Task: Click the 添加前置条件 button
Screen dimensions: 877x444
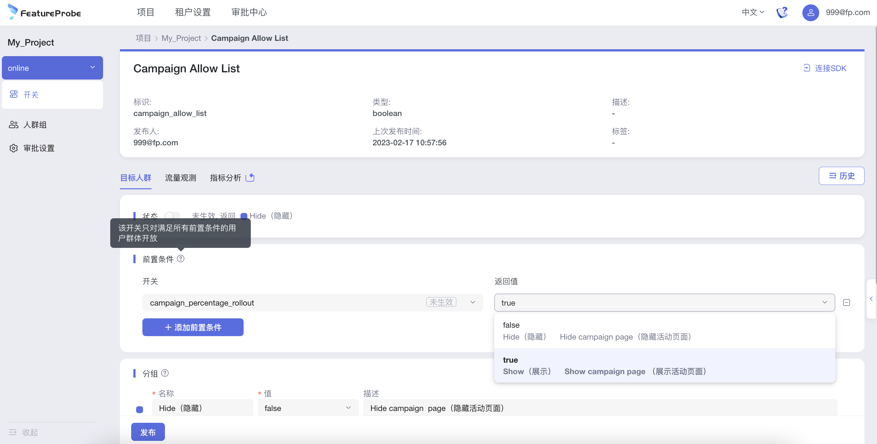Action: [193, 327]
